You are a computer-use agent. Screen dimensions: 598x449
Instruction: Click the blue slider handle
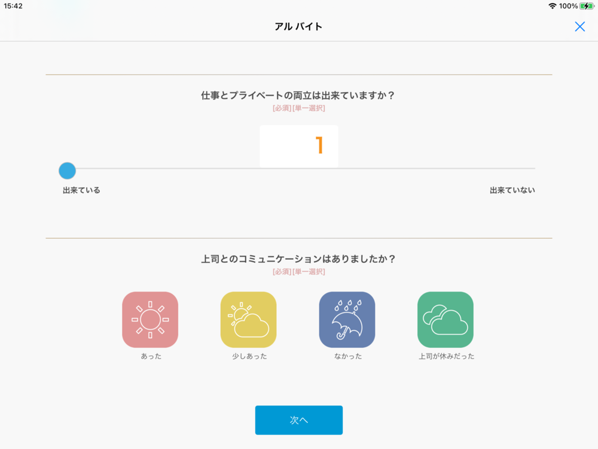coord(67,171)
